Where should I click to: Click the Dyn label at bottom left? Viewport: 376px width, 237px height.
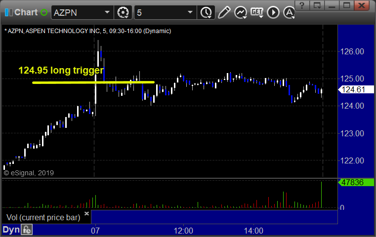tap(11, 230)
